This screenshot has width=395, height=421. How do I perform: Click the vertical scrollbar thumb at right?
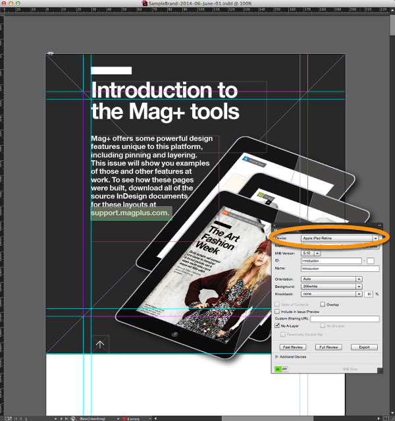pos(392,26)
